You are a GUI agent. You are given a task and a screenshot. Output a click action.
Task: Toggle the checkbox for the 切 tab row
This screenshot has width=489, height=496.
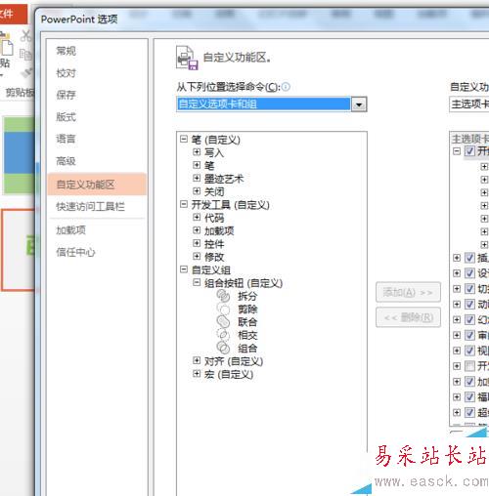pos(469,289)
